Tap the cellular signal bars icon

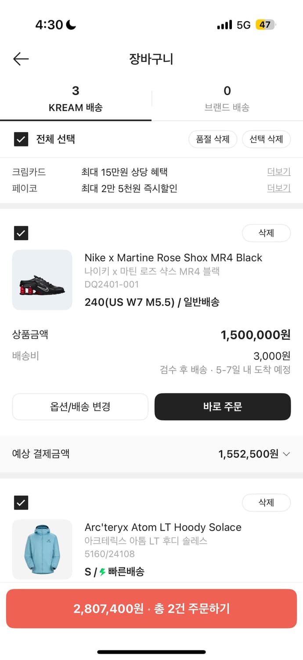tap(224, 25)
